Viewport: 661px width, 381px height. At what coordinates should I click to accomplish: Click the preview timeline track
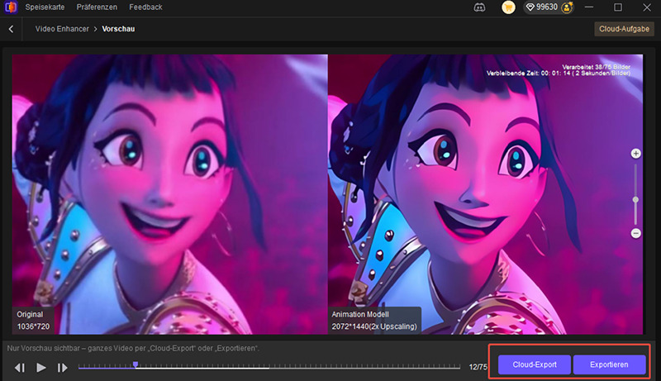(269, 368)
